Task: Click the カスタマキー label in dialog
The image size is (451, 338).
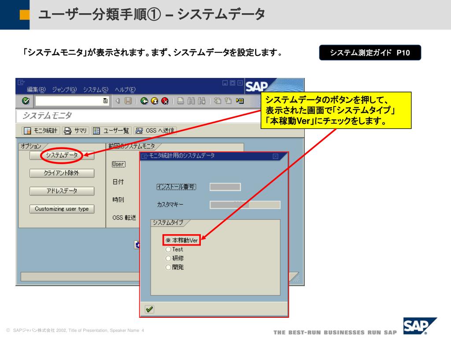Action: tap(170, 205)
